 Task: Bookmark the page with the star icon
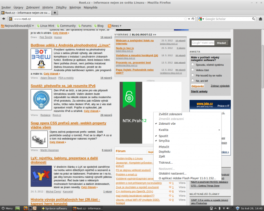[185, 19]
